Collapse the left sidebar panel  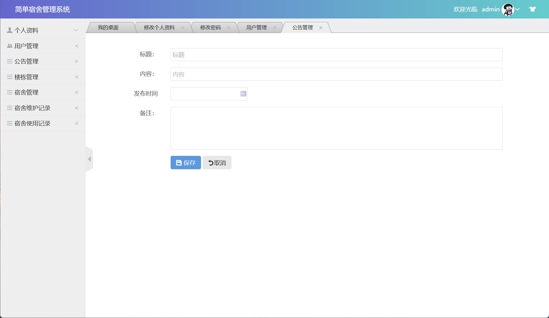[x=89, y=159]
